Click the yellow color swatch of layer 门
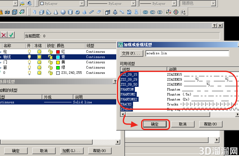The height and width of the screenshot is (156, 239). [58, 62]
